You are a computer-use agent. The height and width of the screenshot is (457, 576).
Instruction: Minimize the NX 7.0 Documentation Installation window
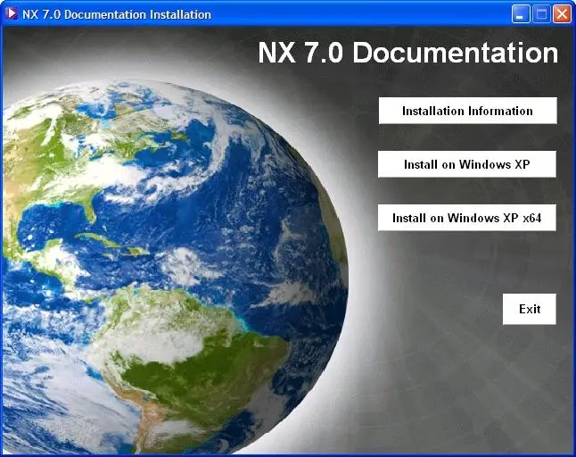(x=521, y=14)
